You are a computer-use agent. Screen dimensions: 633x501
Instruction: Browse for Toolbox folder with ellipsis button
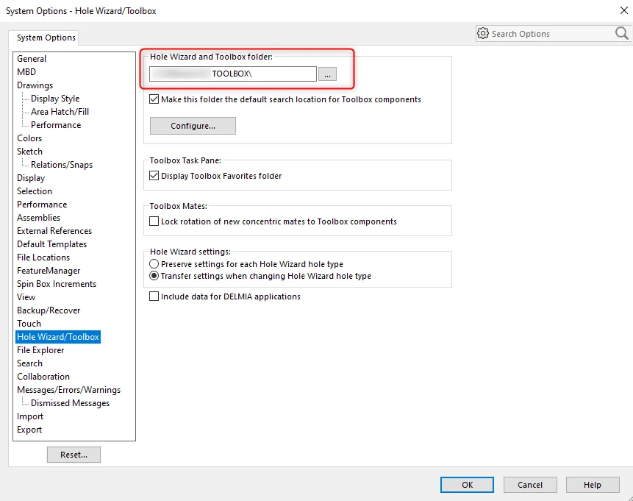point(327,74)
